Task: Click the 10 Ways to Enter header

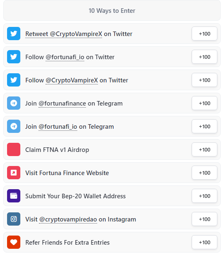Action: [112, 11]
